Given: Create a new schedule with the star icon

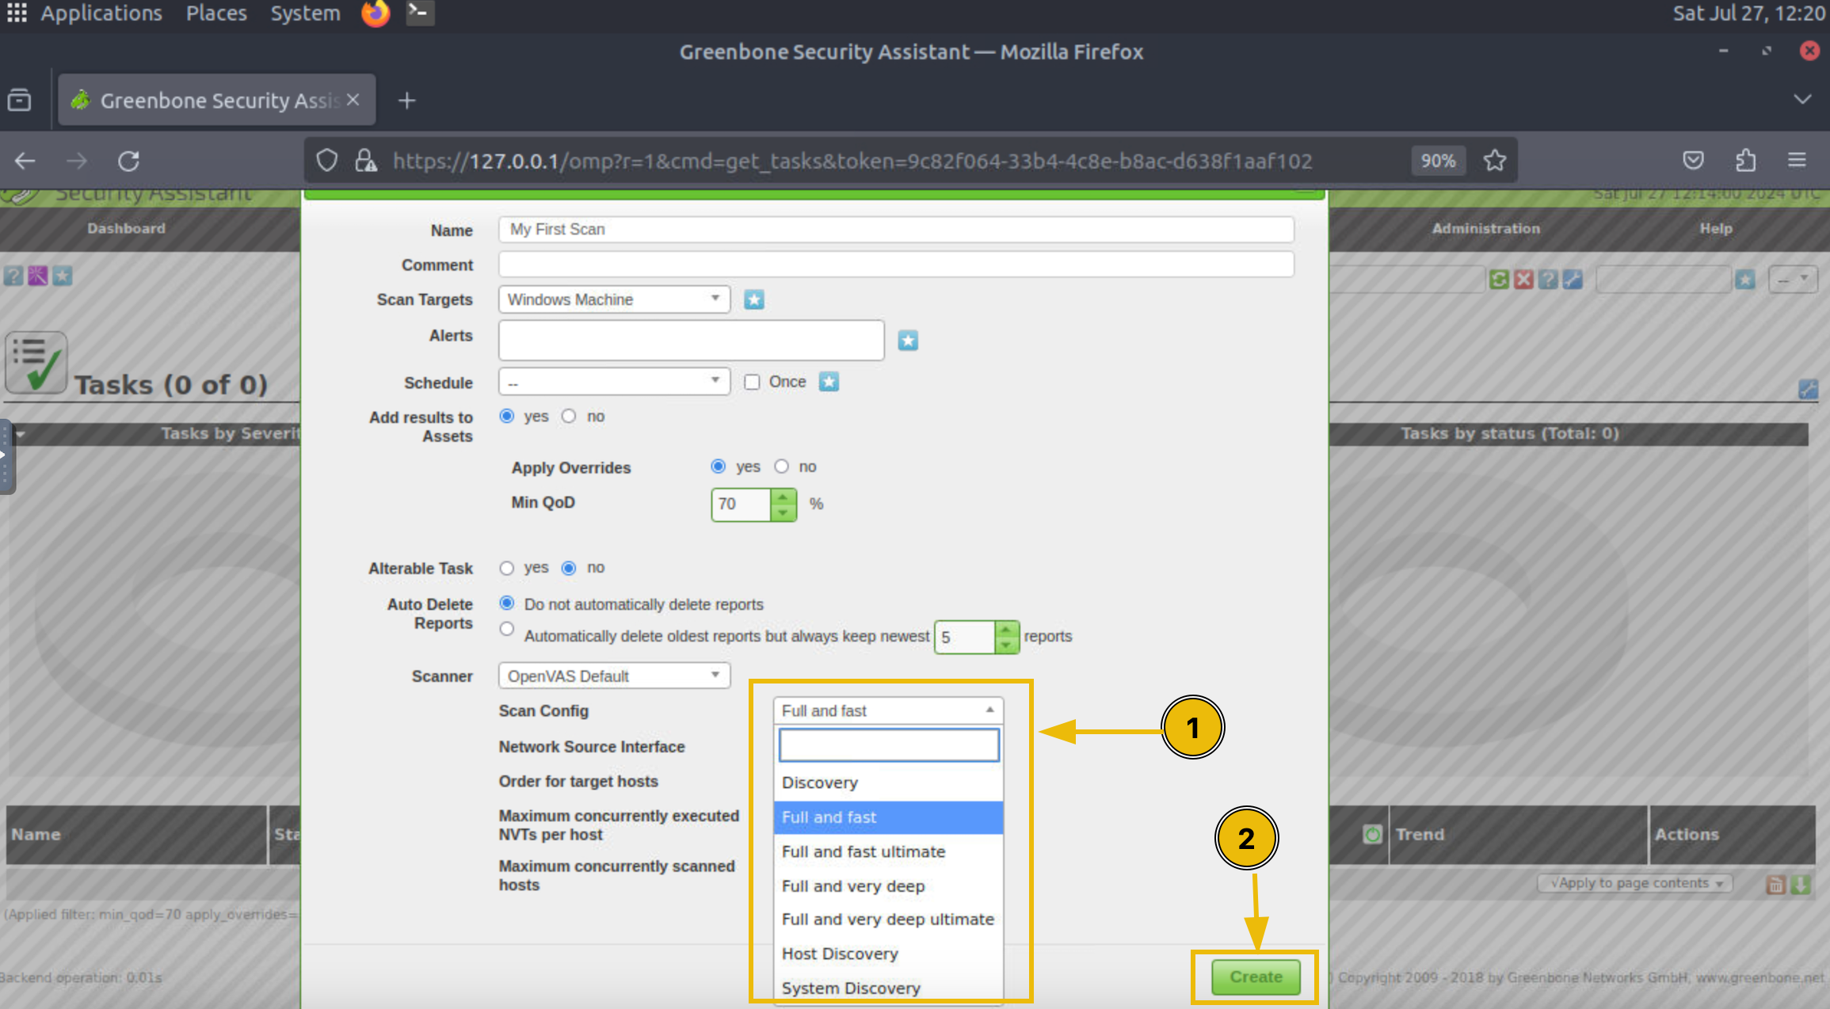Looking at the screenshot, I should (829, 382).
